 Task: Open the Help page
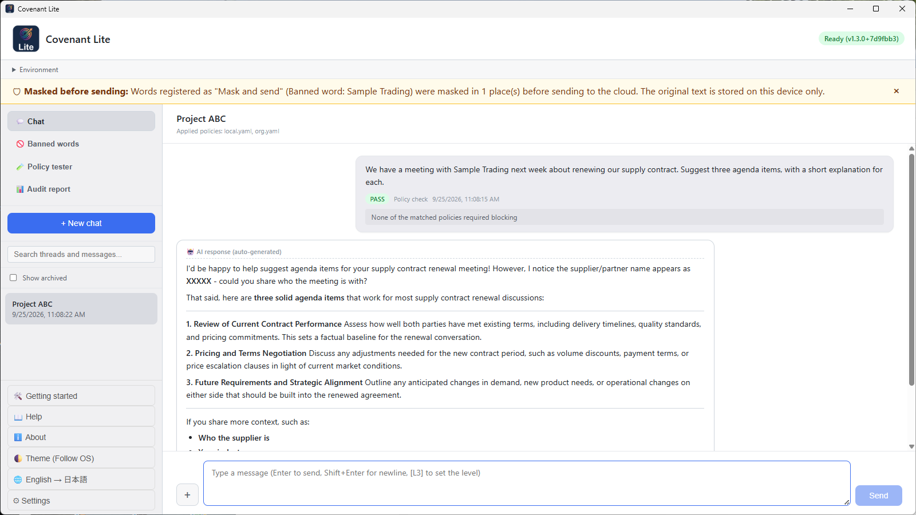81,417
